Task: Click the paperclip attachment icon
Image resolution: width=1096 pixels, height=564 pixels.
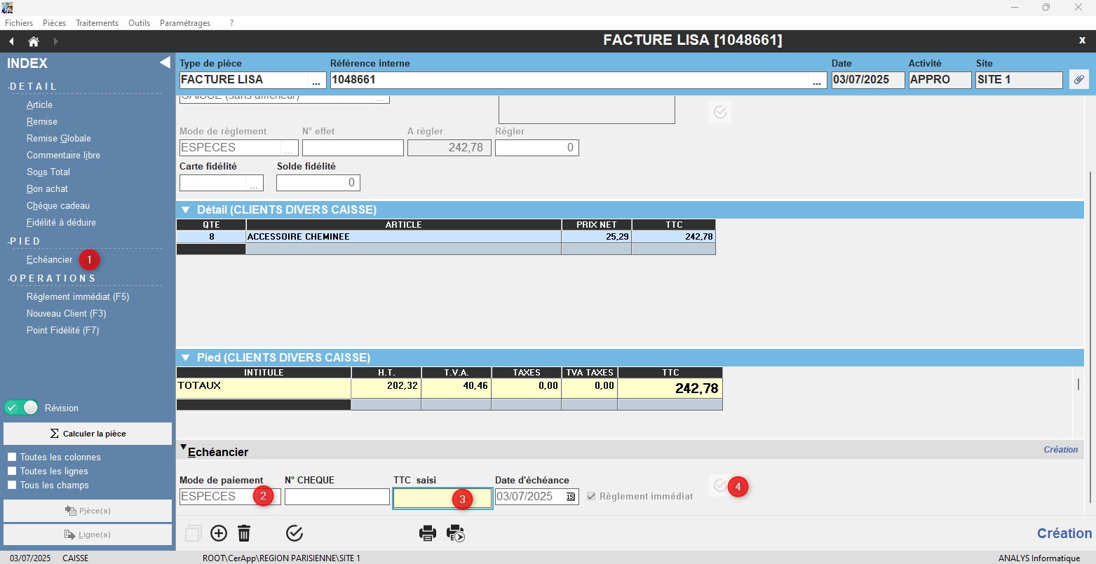Action: click(x=1078, y=80)
